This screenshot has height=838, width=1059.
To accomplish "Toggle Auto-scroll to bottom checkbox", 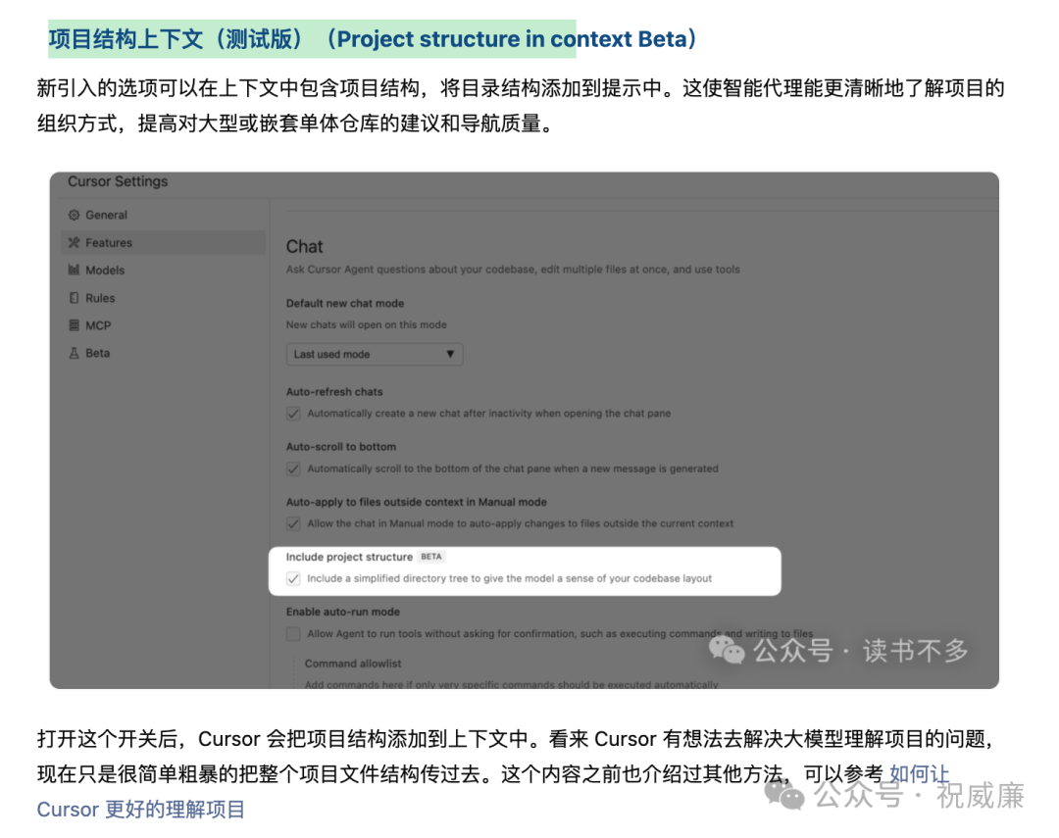I will click(x=293, y=468).
